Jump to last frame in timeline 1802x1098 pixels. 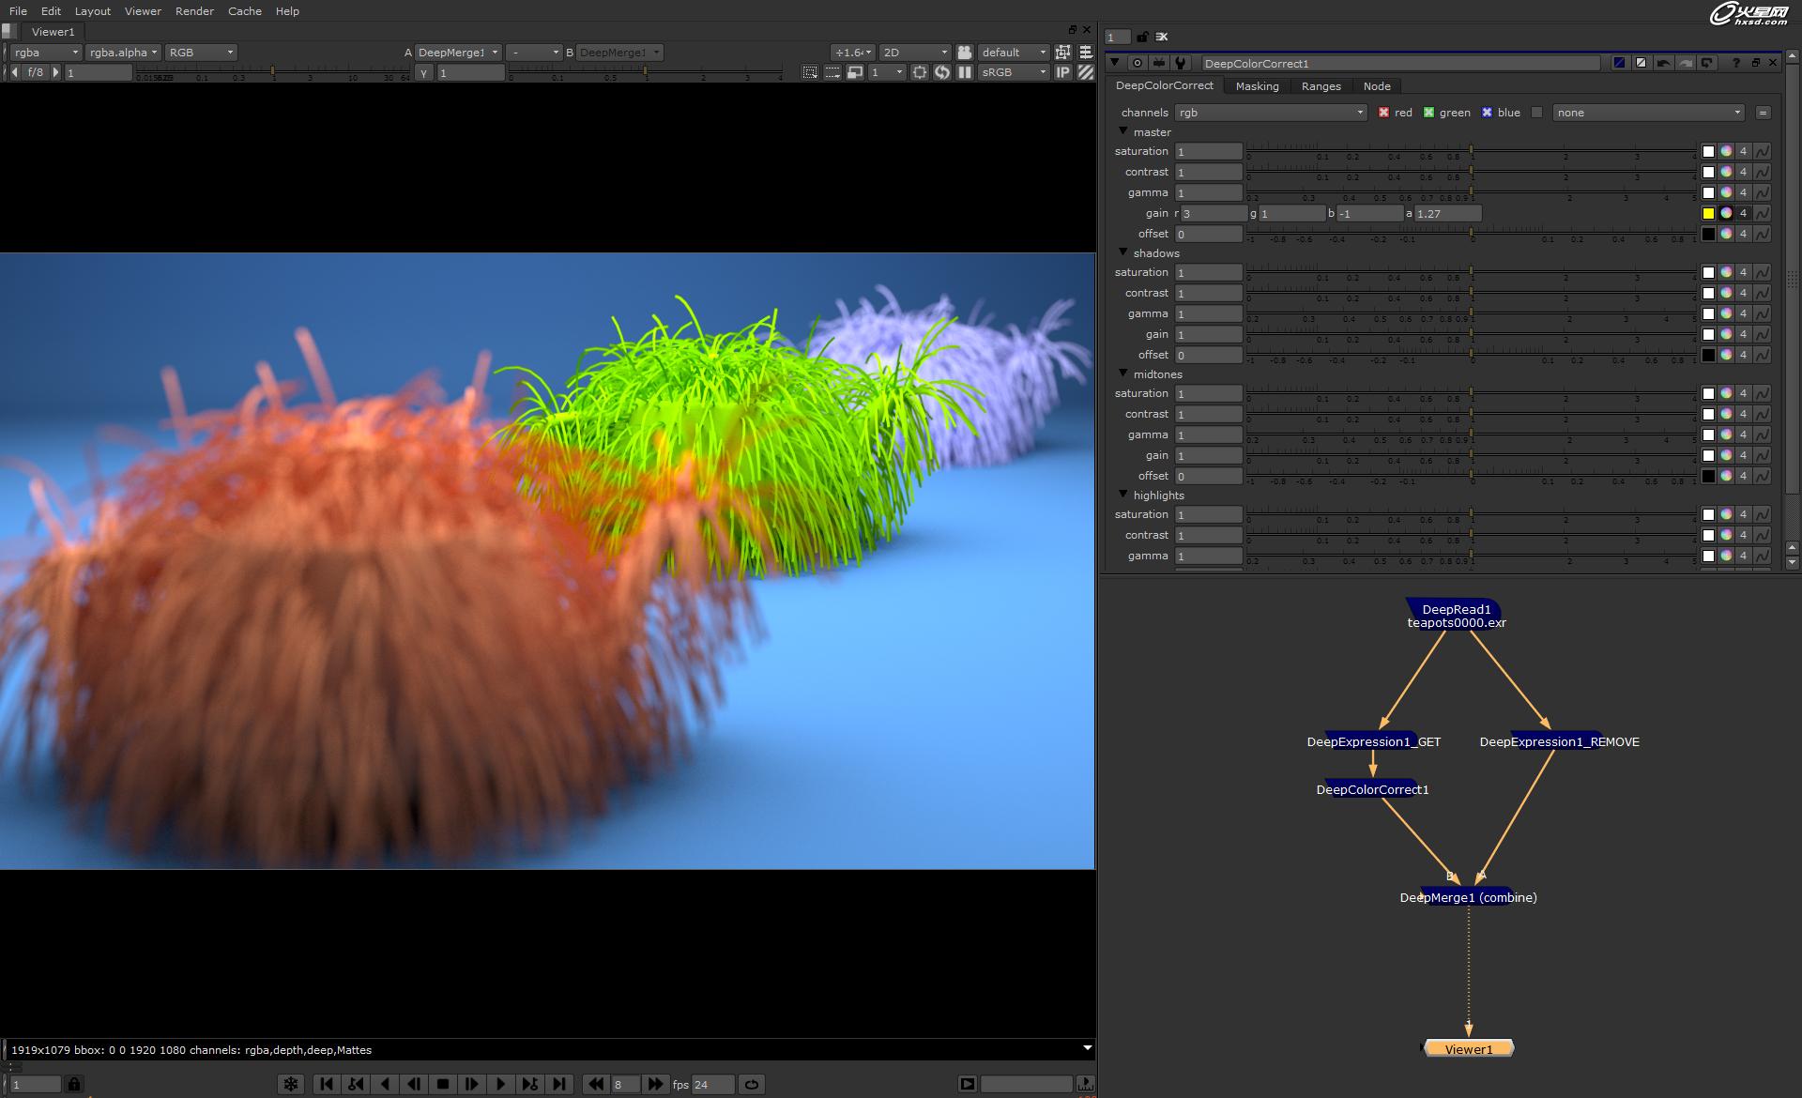point(559,1084)
